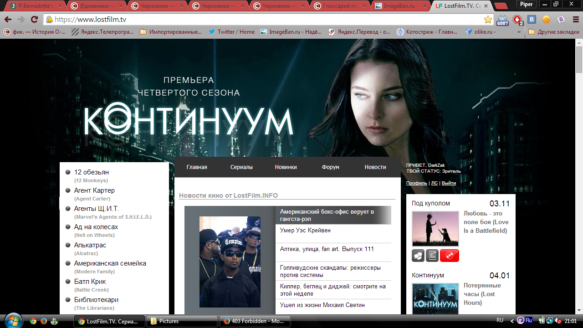583x328 pixels.
Task: Read the Умер Уэс Крейвен news item
Action: [305, 231]
